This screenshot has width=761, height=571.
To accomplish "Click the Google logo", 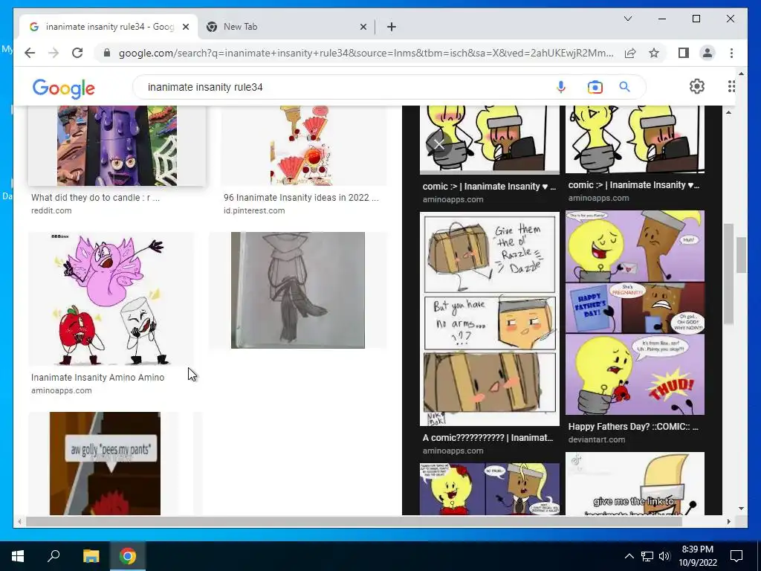I will pyautogui.click(x=64, y=88).
